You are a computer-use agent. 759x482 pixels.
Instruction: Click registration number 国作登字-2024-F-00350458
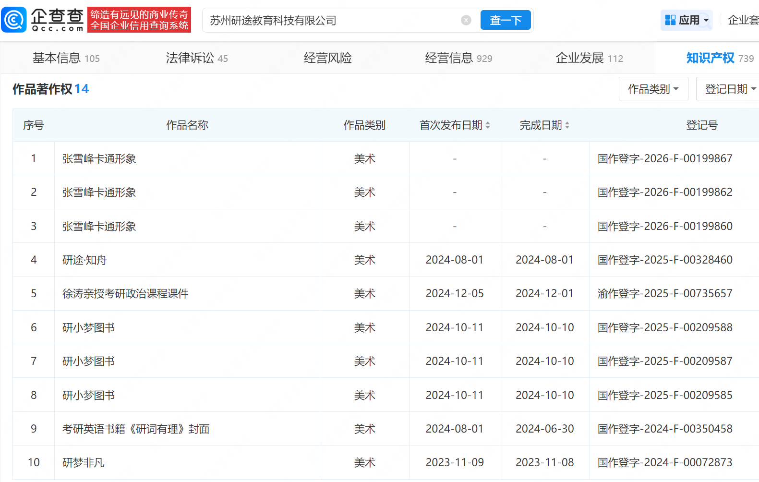tap(665, 429)
